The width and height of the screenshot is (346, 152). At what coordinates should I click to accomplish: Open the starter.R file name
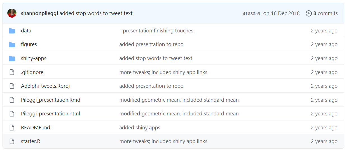(31, 141)
